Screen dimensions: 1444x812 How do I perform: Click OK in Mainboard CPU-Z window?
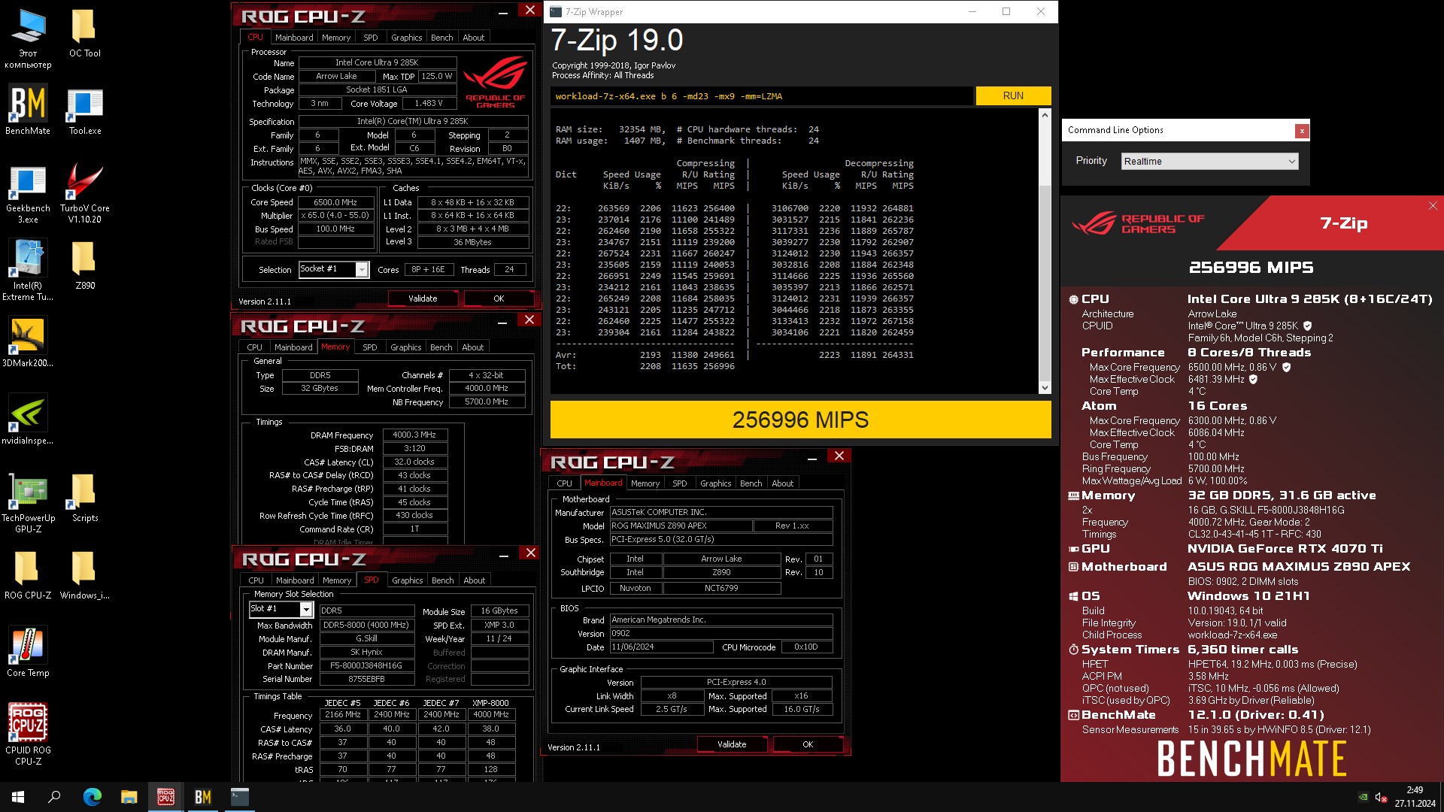pos(808,744)
